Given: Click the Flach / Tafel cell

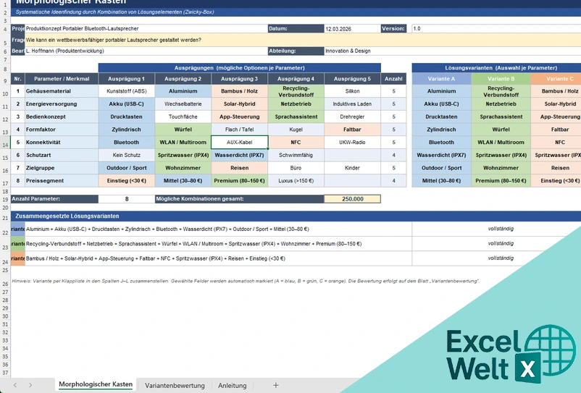Looking at the screenshot, I should (239, 130).
